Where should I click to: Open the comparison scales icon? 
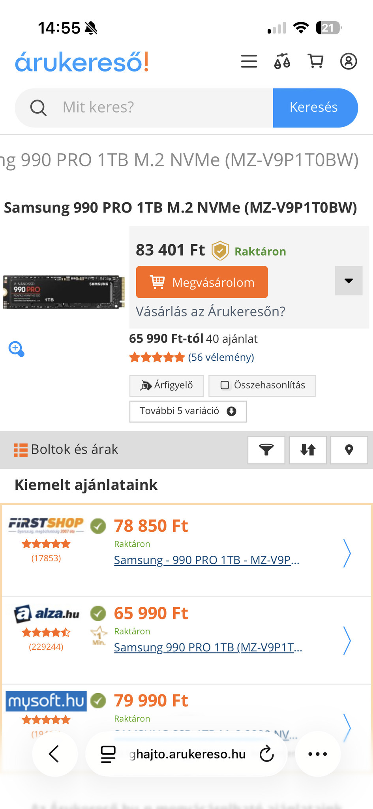point(282,61)
